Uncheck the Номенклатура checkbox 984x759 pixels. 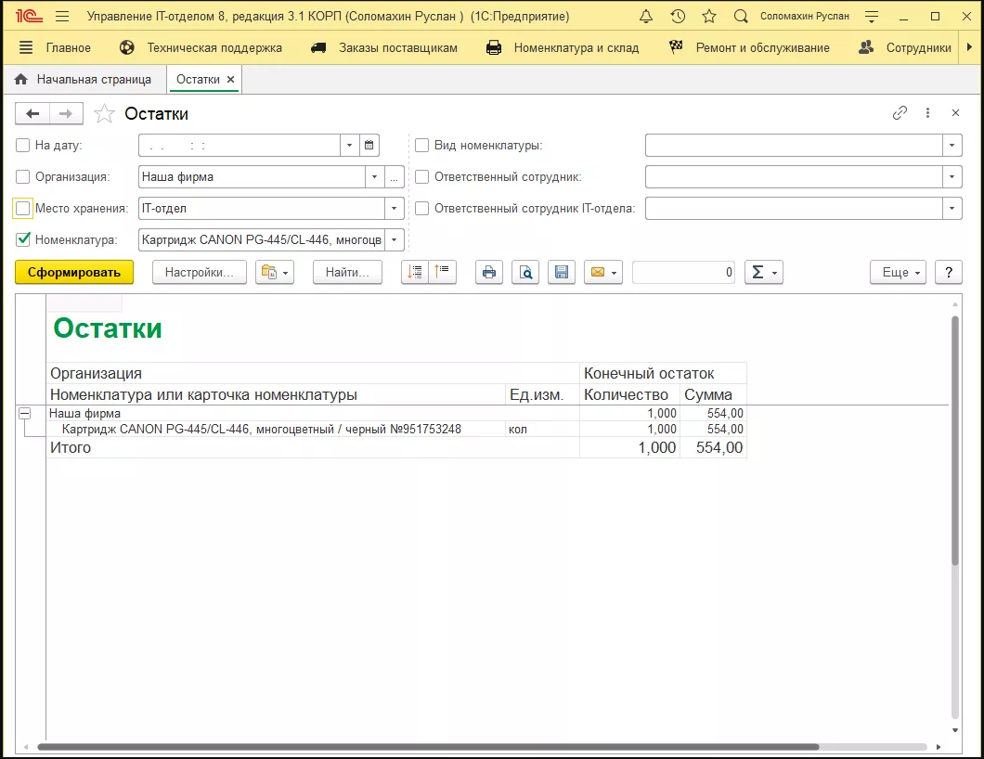23,239
